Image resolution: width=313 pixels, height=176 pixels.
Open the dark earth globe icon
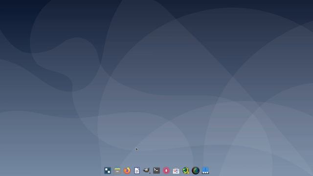(196, 171)
